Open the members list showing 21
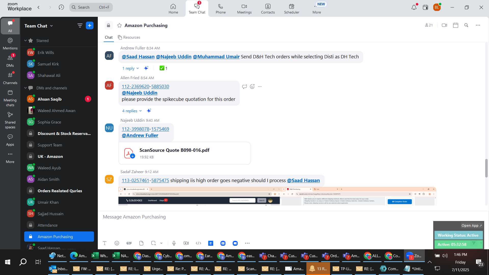 coord(429,25)
